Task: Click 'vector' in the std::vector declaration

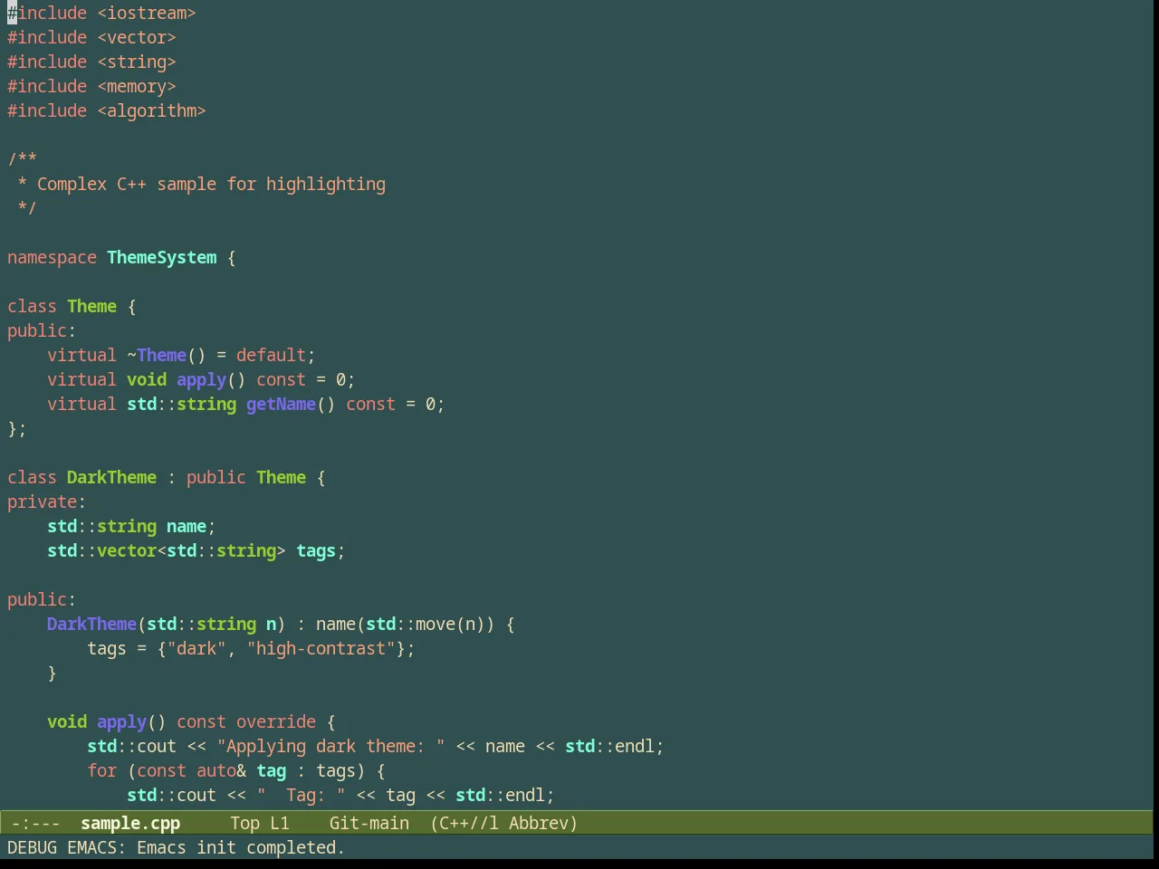Action: (x=127, y=550)
